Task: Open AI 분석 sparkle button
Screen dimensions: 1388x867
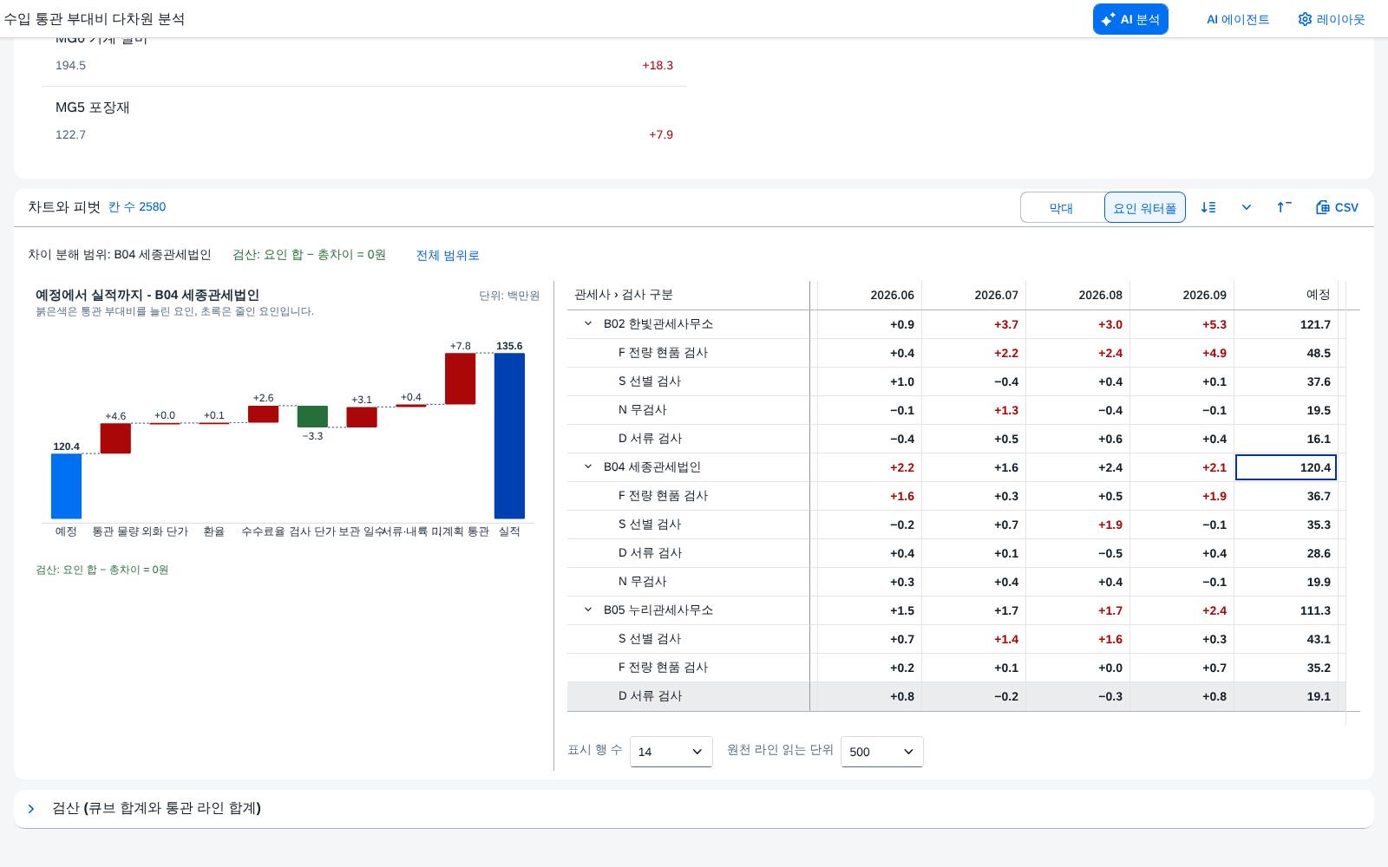Action: point(1130,19)
